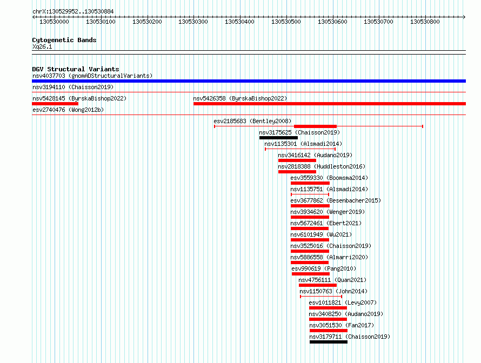Open esv2185683 (Bentley2008) variant label
This screenshot has height=363, width=481.
coord(252,121)
